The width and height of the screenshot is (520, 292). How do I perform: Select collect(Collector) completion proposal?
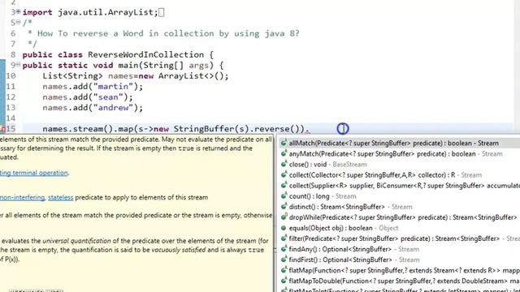[x=399, y=175]
